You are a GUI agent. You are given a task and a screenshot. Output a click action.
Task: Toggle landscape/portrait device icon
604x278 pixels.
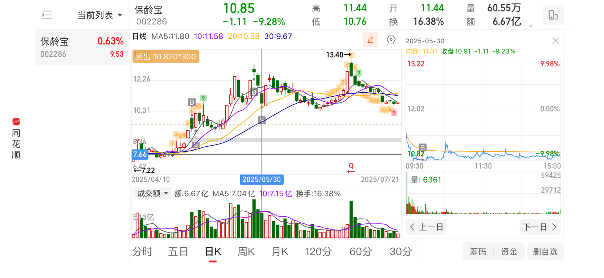tap(553, 15)
